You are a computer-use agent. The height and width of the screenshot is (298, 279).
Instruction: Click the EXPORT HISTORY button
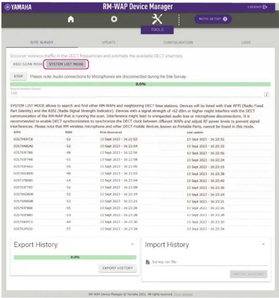118,268
